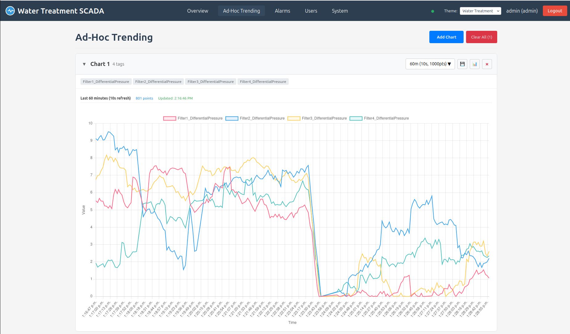Open the Theme selector dropdown
This screenshot has height=334, width=570.
[x=480, y=11]
